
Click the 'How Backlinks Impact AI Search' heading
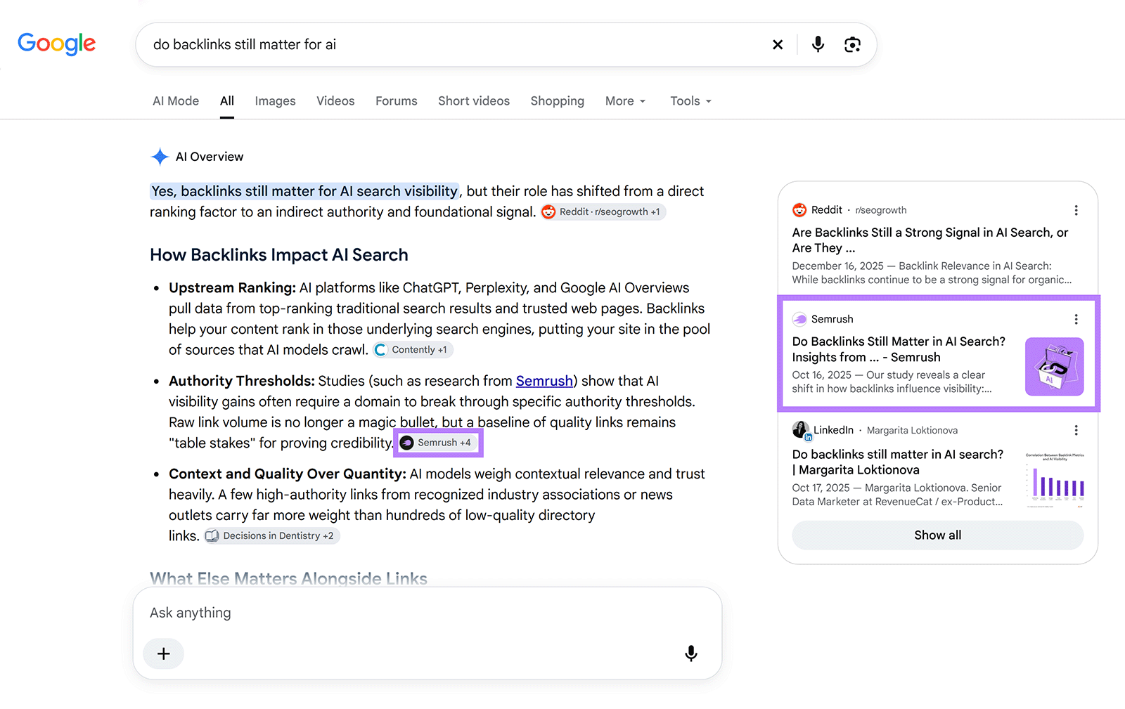pyautogui.click(x=279, y=255)
